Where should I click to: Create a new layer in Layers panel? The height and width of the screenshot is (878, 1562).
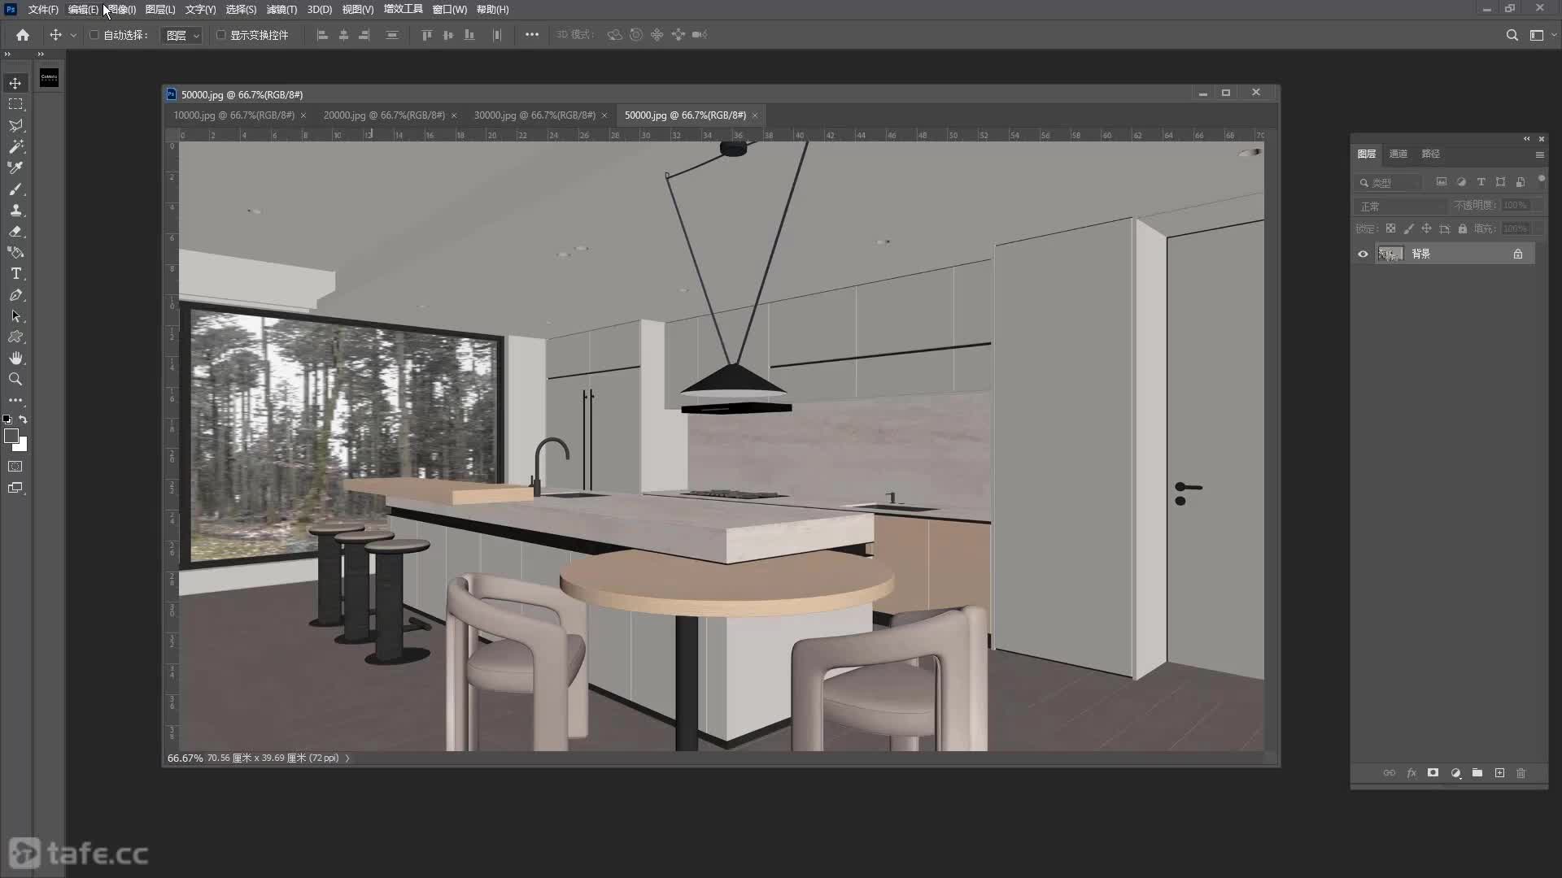[1499, 773]
